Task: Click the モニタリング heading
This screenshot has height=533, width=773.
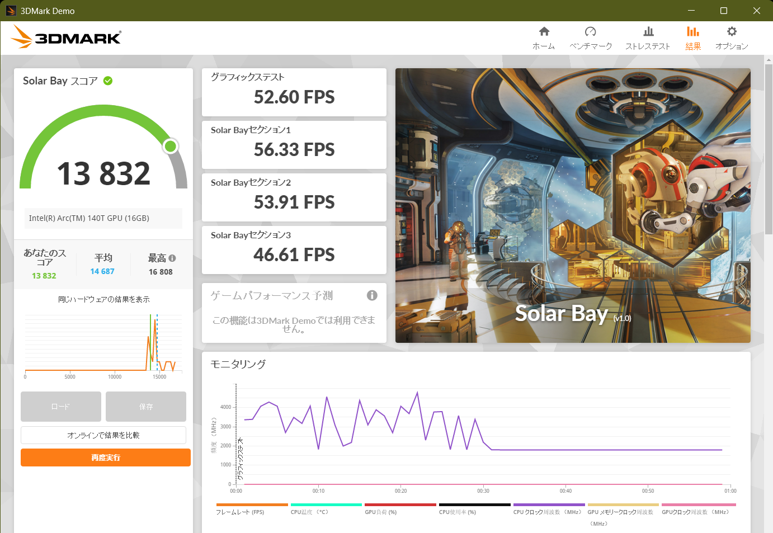Action: 238,364
